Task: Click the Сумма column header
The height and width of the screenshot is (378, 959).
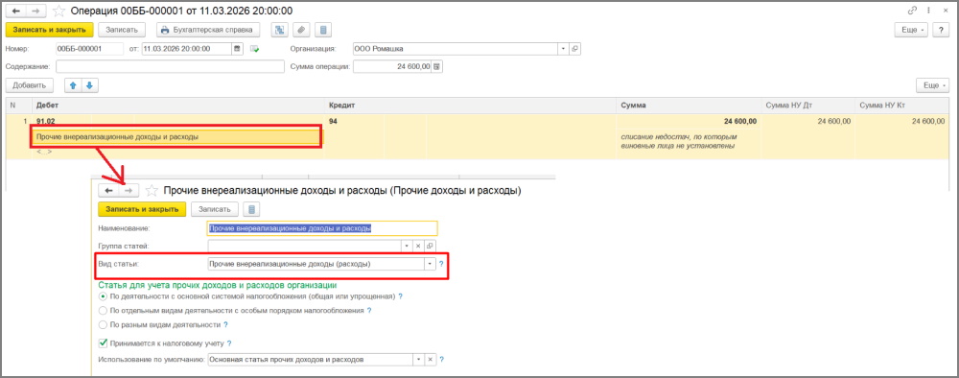Action: (688, 106)
